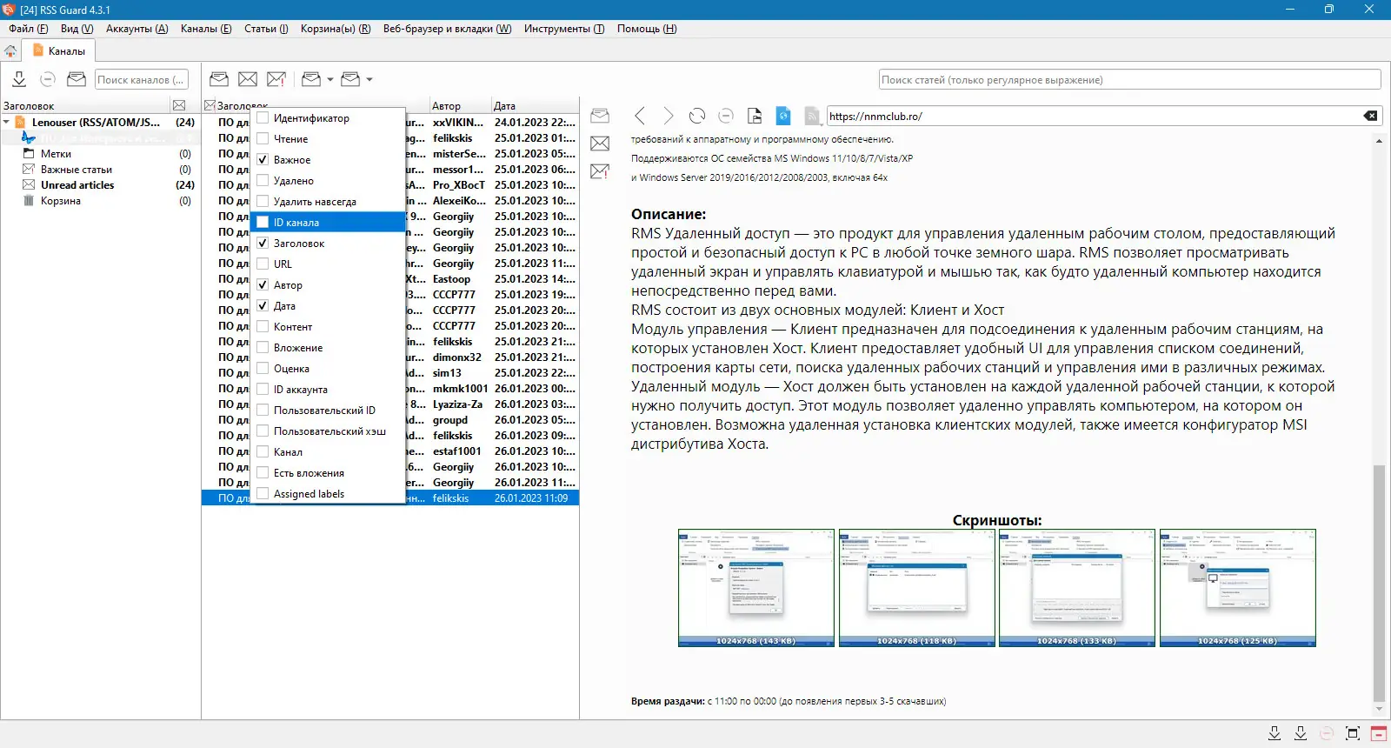The image size is (1391, 748).
Task: Click the unread-count envelope icon in channels header
Action: point(179,105)
